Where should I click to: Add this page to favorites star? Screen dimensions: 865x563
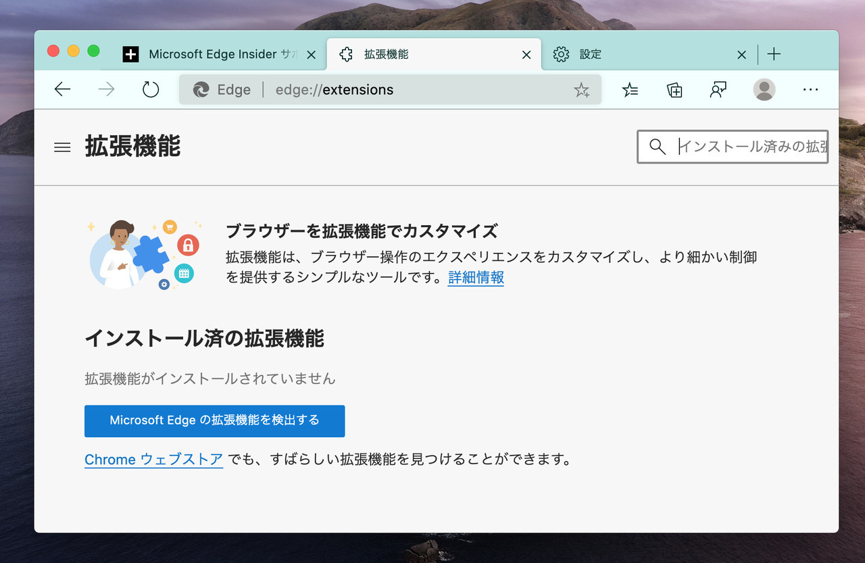tap(581, 90)
